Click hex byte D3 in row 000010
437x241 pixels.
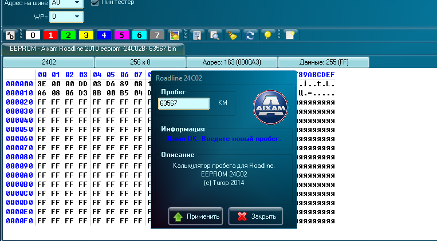[83, 93]
